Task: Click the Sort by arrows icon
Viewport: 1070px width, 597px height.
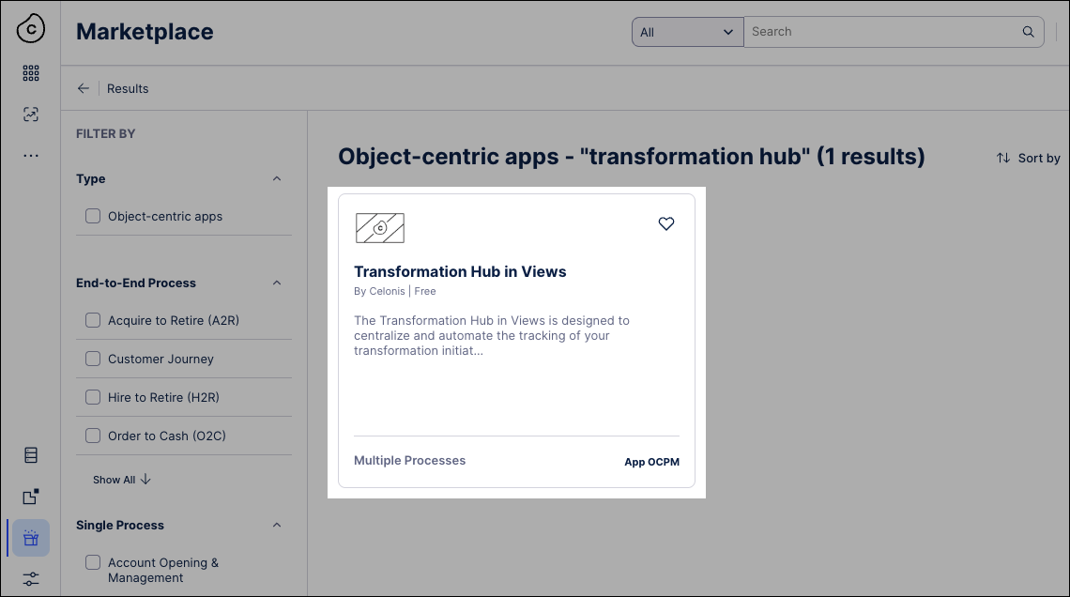Action: [x=1003, y=159]
